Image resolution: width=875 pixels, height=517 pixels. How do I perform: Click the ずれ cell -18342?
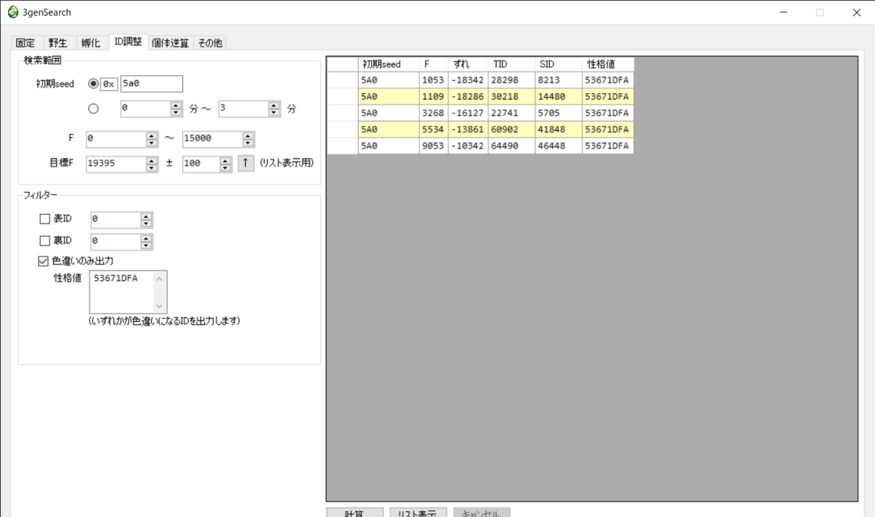[468, 80]
